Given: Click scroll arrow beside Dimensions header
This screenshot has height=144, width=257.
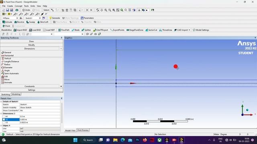Looking at the screenshot, I should click(x=61, y=49).
